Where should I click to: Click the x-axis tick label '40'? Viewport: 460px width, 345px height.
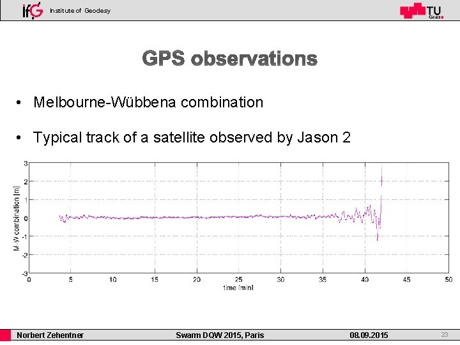pos(365,280)
